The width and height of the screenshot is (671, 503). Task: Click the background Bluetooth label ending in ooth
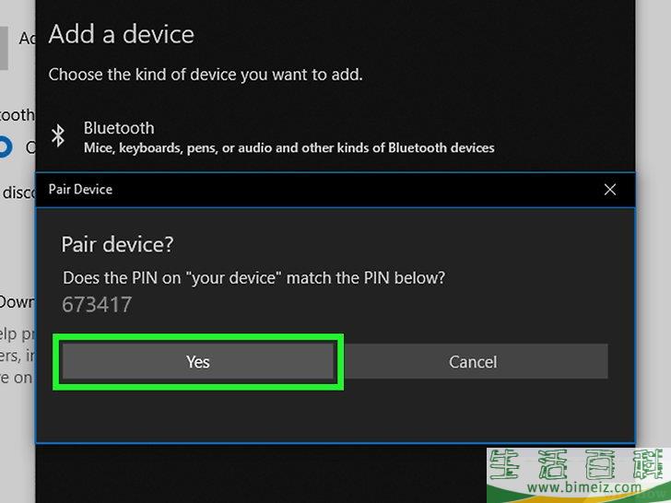pyautogui.click(x=18, y=114)
